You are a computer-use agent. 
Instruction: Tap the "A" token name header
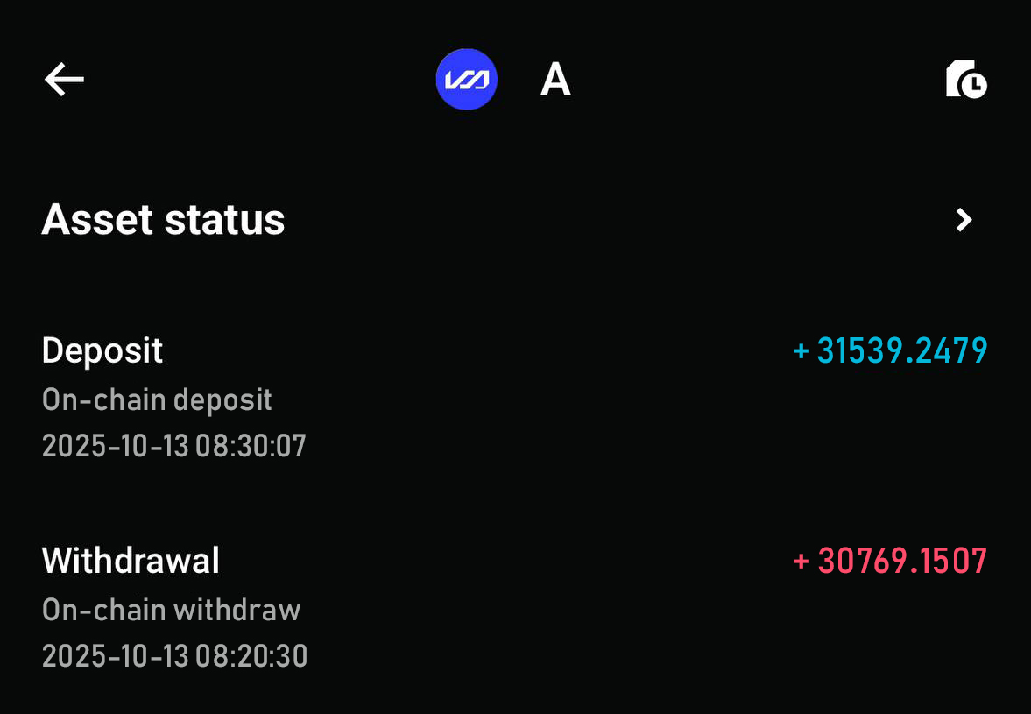pyautogui.click(x=555, y=81)
